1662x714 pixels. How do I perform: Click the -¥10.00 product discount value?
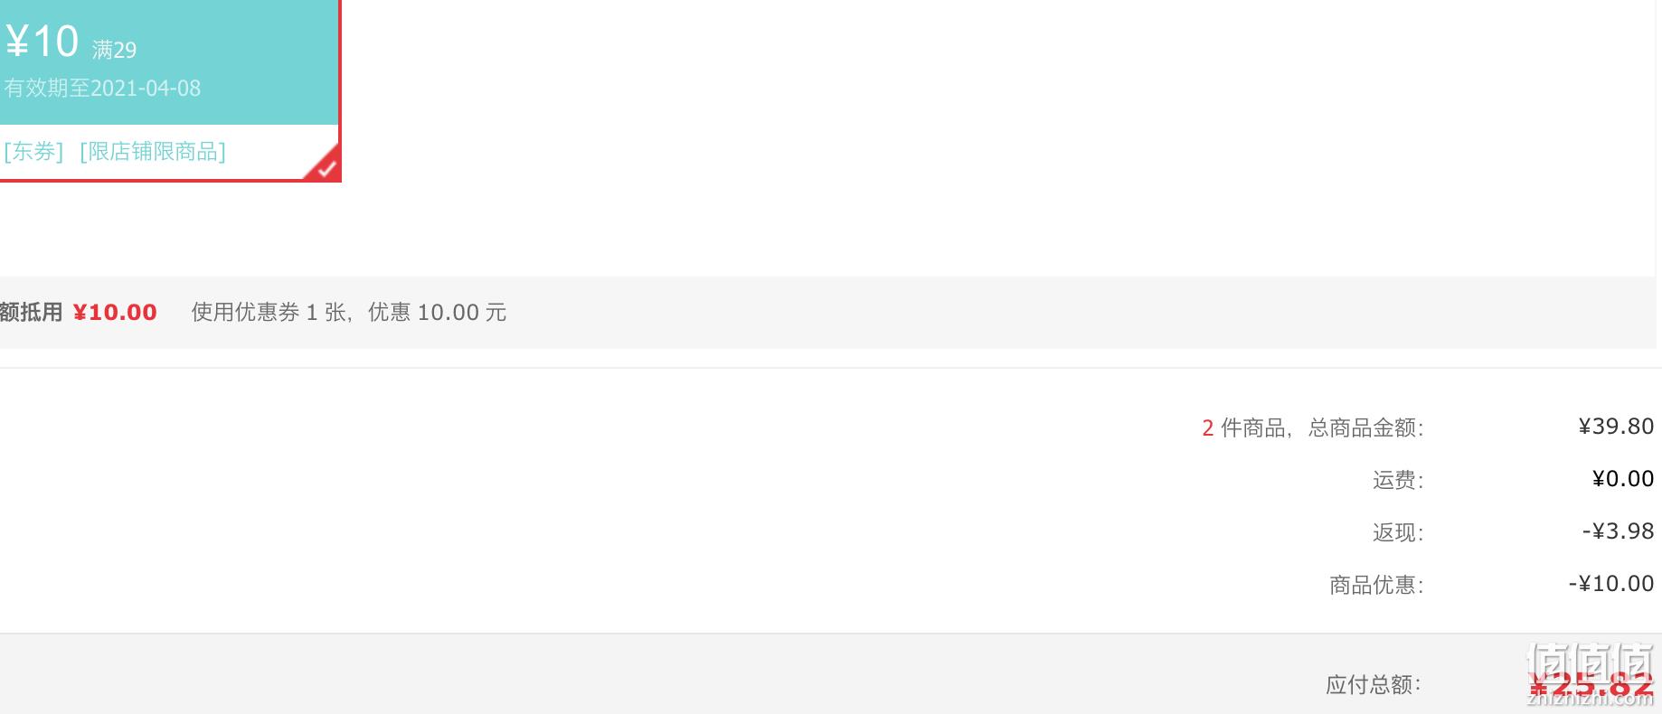click(1611, 584)
